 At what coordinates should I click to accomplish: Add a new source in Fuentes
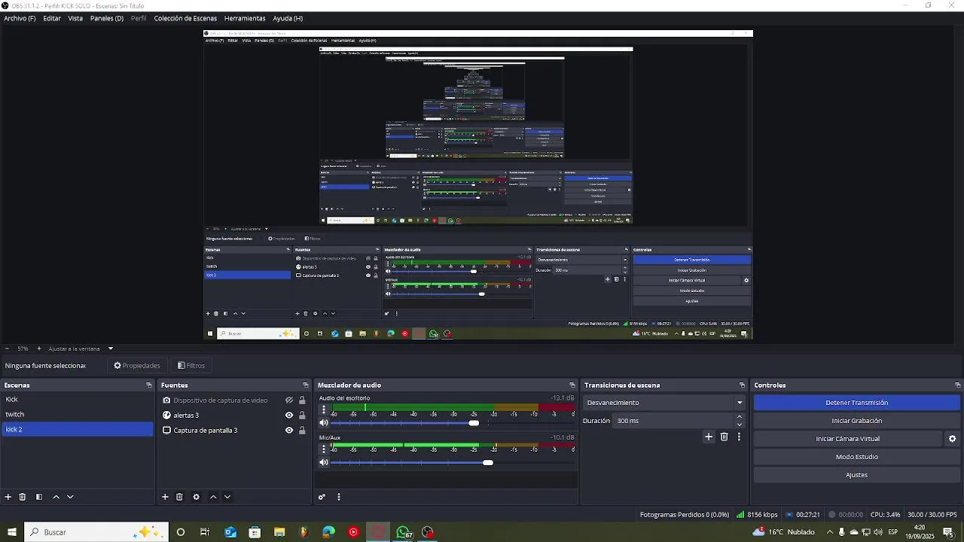[x=165, y=497]
